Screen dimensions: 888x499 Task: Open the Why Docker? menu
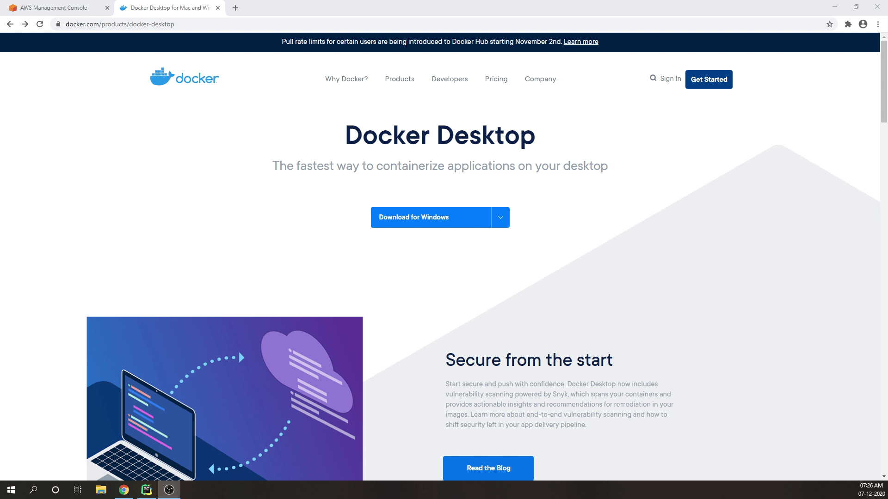tap(346, 79)
